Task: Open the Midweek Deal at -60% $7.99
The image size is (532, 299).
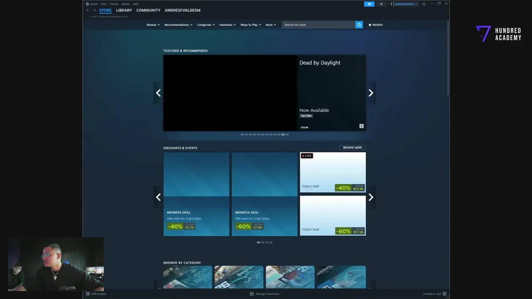Action: pos(264,194)
